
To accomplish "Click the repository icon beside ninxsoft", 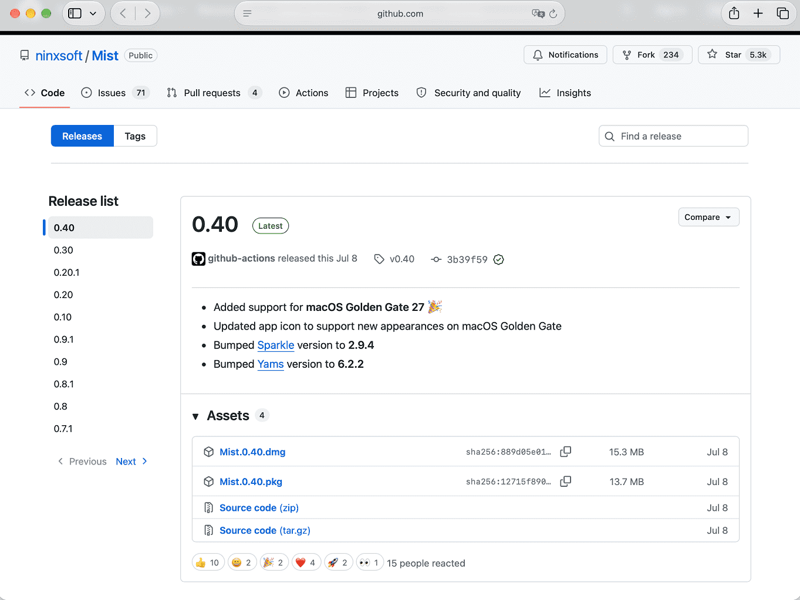I will (x=25, y=56).
